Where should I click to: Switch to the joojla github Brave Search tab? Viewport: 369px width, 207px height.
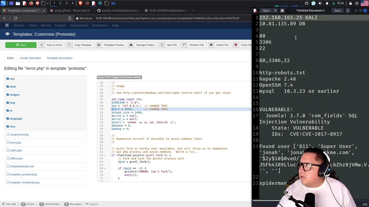[x=70, y=10]
